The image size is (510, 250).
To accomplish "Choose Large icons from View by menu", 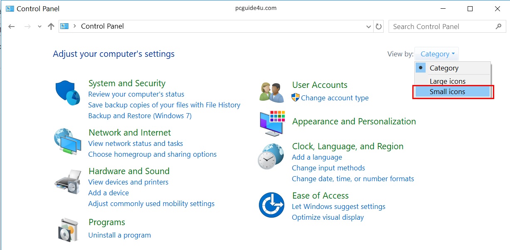I will click(447, 81).
